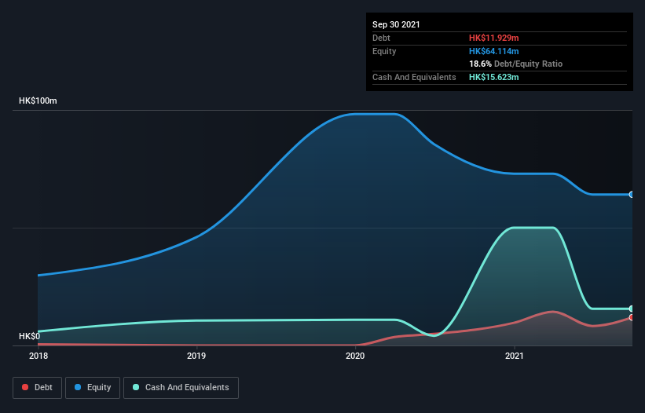Click the Debt label in the tooltip
Image resolution: width=645 pixels, height=413 pixels.
[381, 38]
